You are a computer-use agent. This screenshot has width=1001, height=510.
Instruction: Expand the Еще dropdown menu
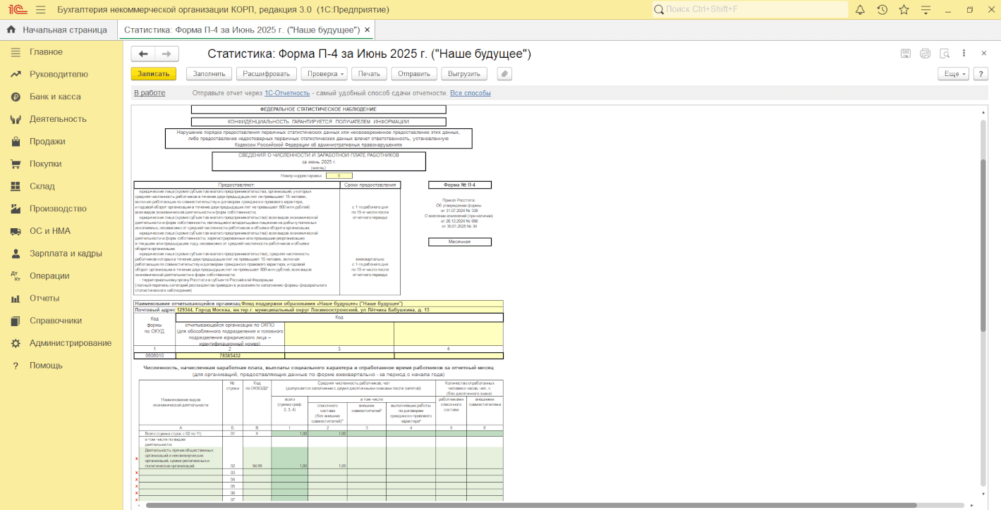[953, 73]
